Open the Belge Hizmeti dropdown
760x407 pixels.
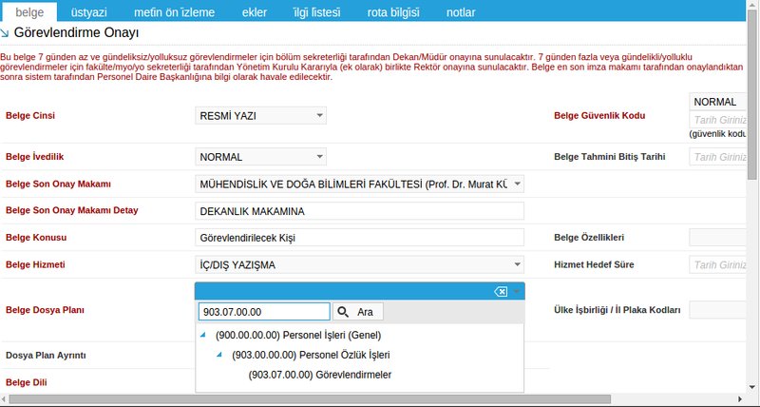pos(359,264)
